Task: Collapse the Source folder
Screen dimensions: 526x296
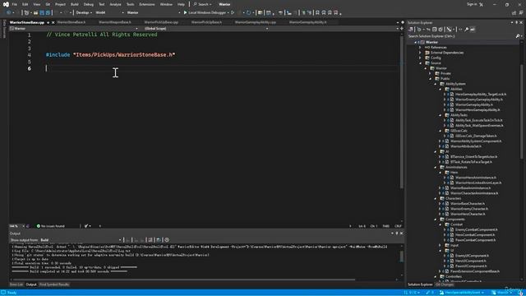Action: tap(420, 63)
